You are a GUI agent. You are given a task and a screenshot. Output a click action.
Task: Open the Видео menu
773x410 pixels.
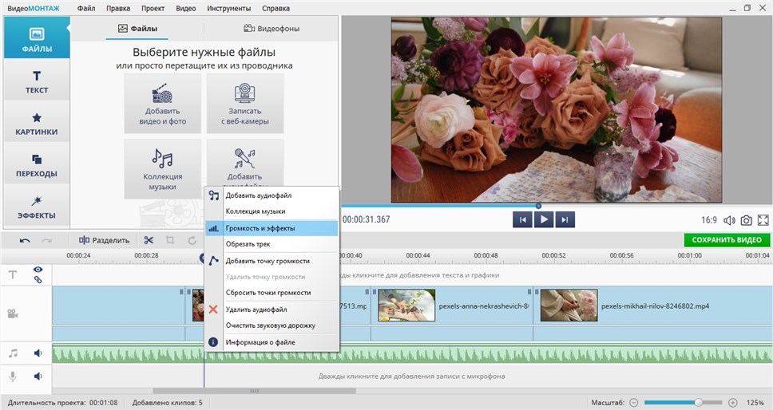pyautogui.click(x=186, y=8)
